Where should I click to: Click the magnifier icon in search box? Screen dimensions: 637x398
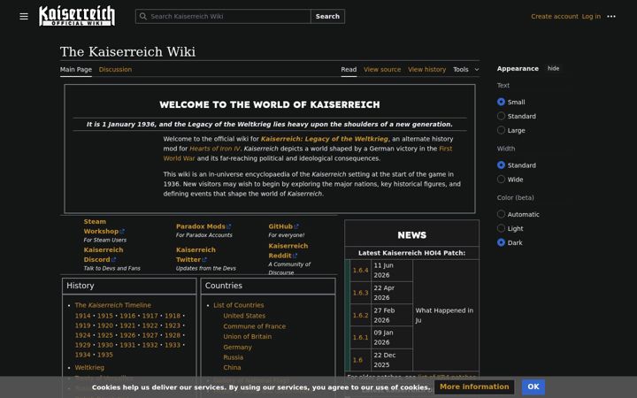point(143,16)
